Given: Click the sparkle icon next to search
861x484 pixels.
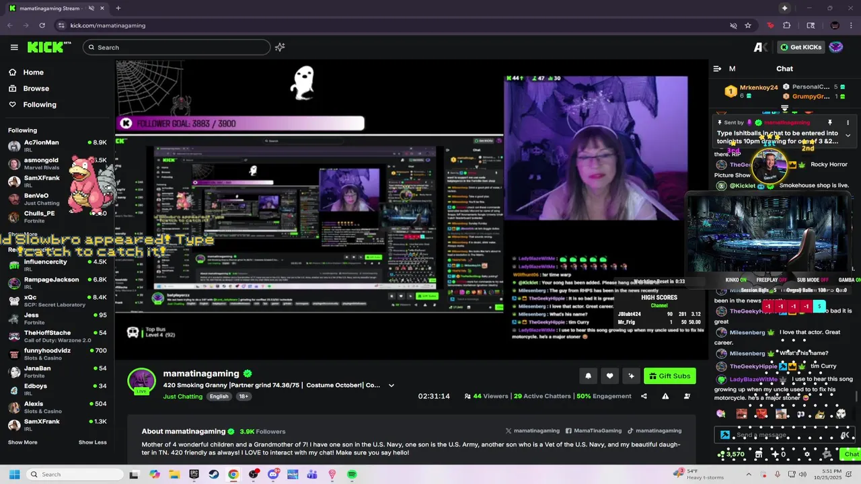Looking at the screenshot, I should click(280, 47).
